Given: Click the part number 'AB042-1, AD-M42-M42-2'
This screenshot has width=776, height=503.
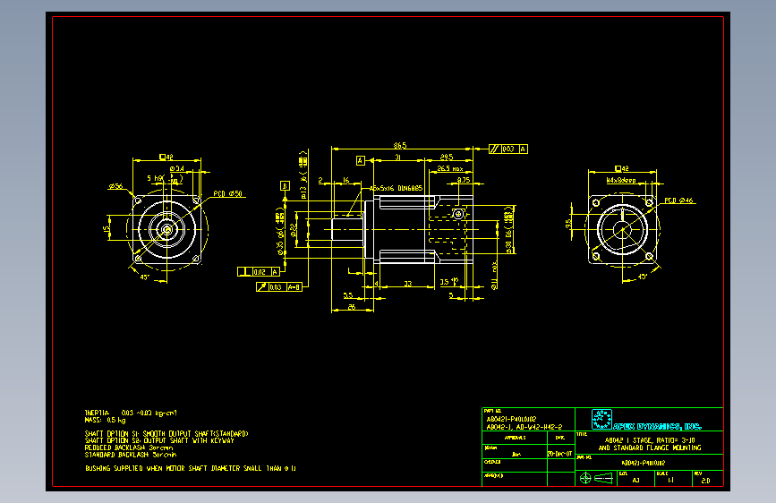Looking at the screenshot, I should pos(524,427).
